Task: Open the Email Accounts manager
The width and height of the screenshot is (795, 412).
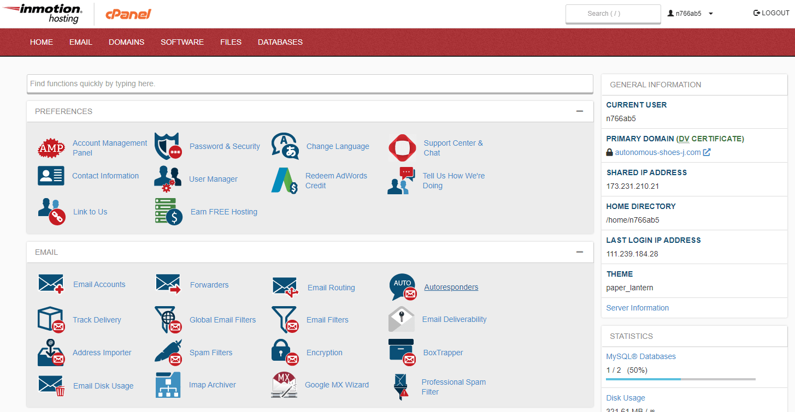Action: [99, 284]
